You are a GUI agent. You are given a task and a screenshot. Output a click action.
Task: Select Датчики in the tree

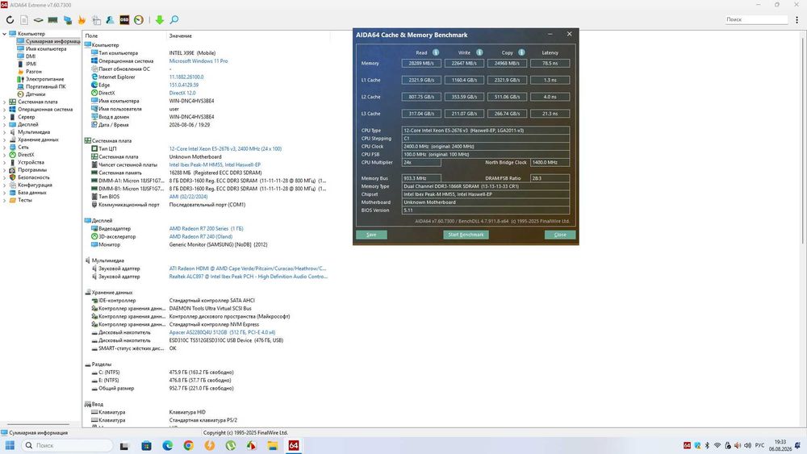[36, 94]
